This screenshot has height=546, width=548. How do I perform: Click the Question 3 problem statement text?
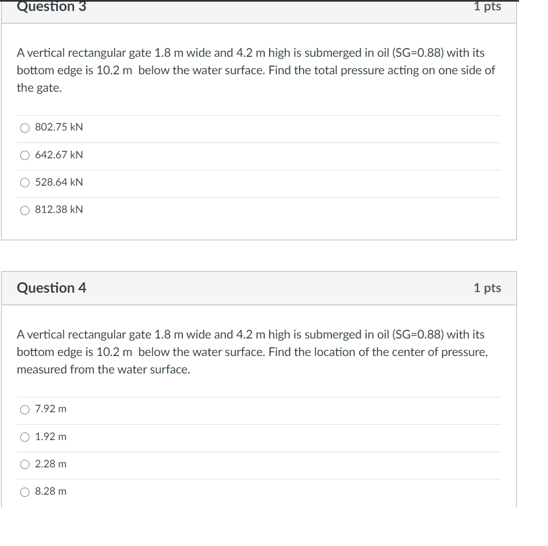pos(256,70)
